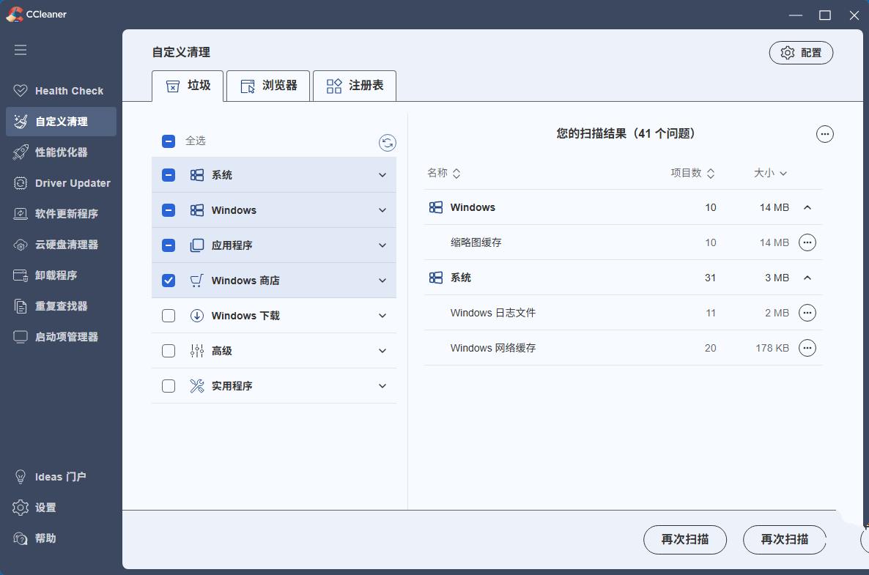This screenshot has width=869, height=575.
Task: Refresh the cleaning categories list
Action: coord(388,142)
